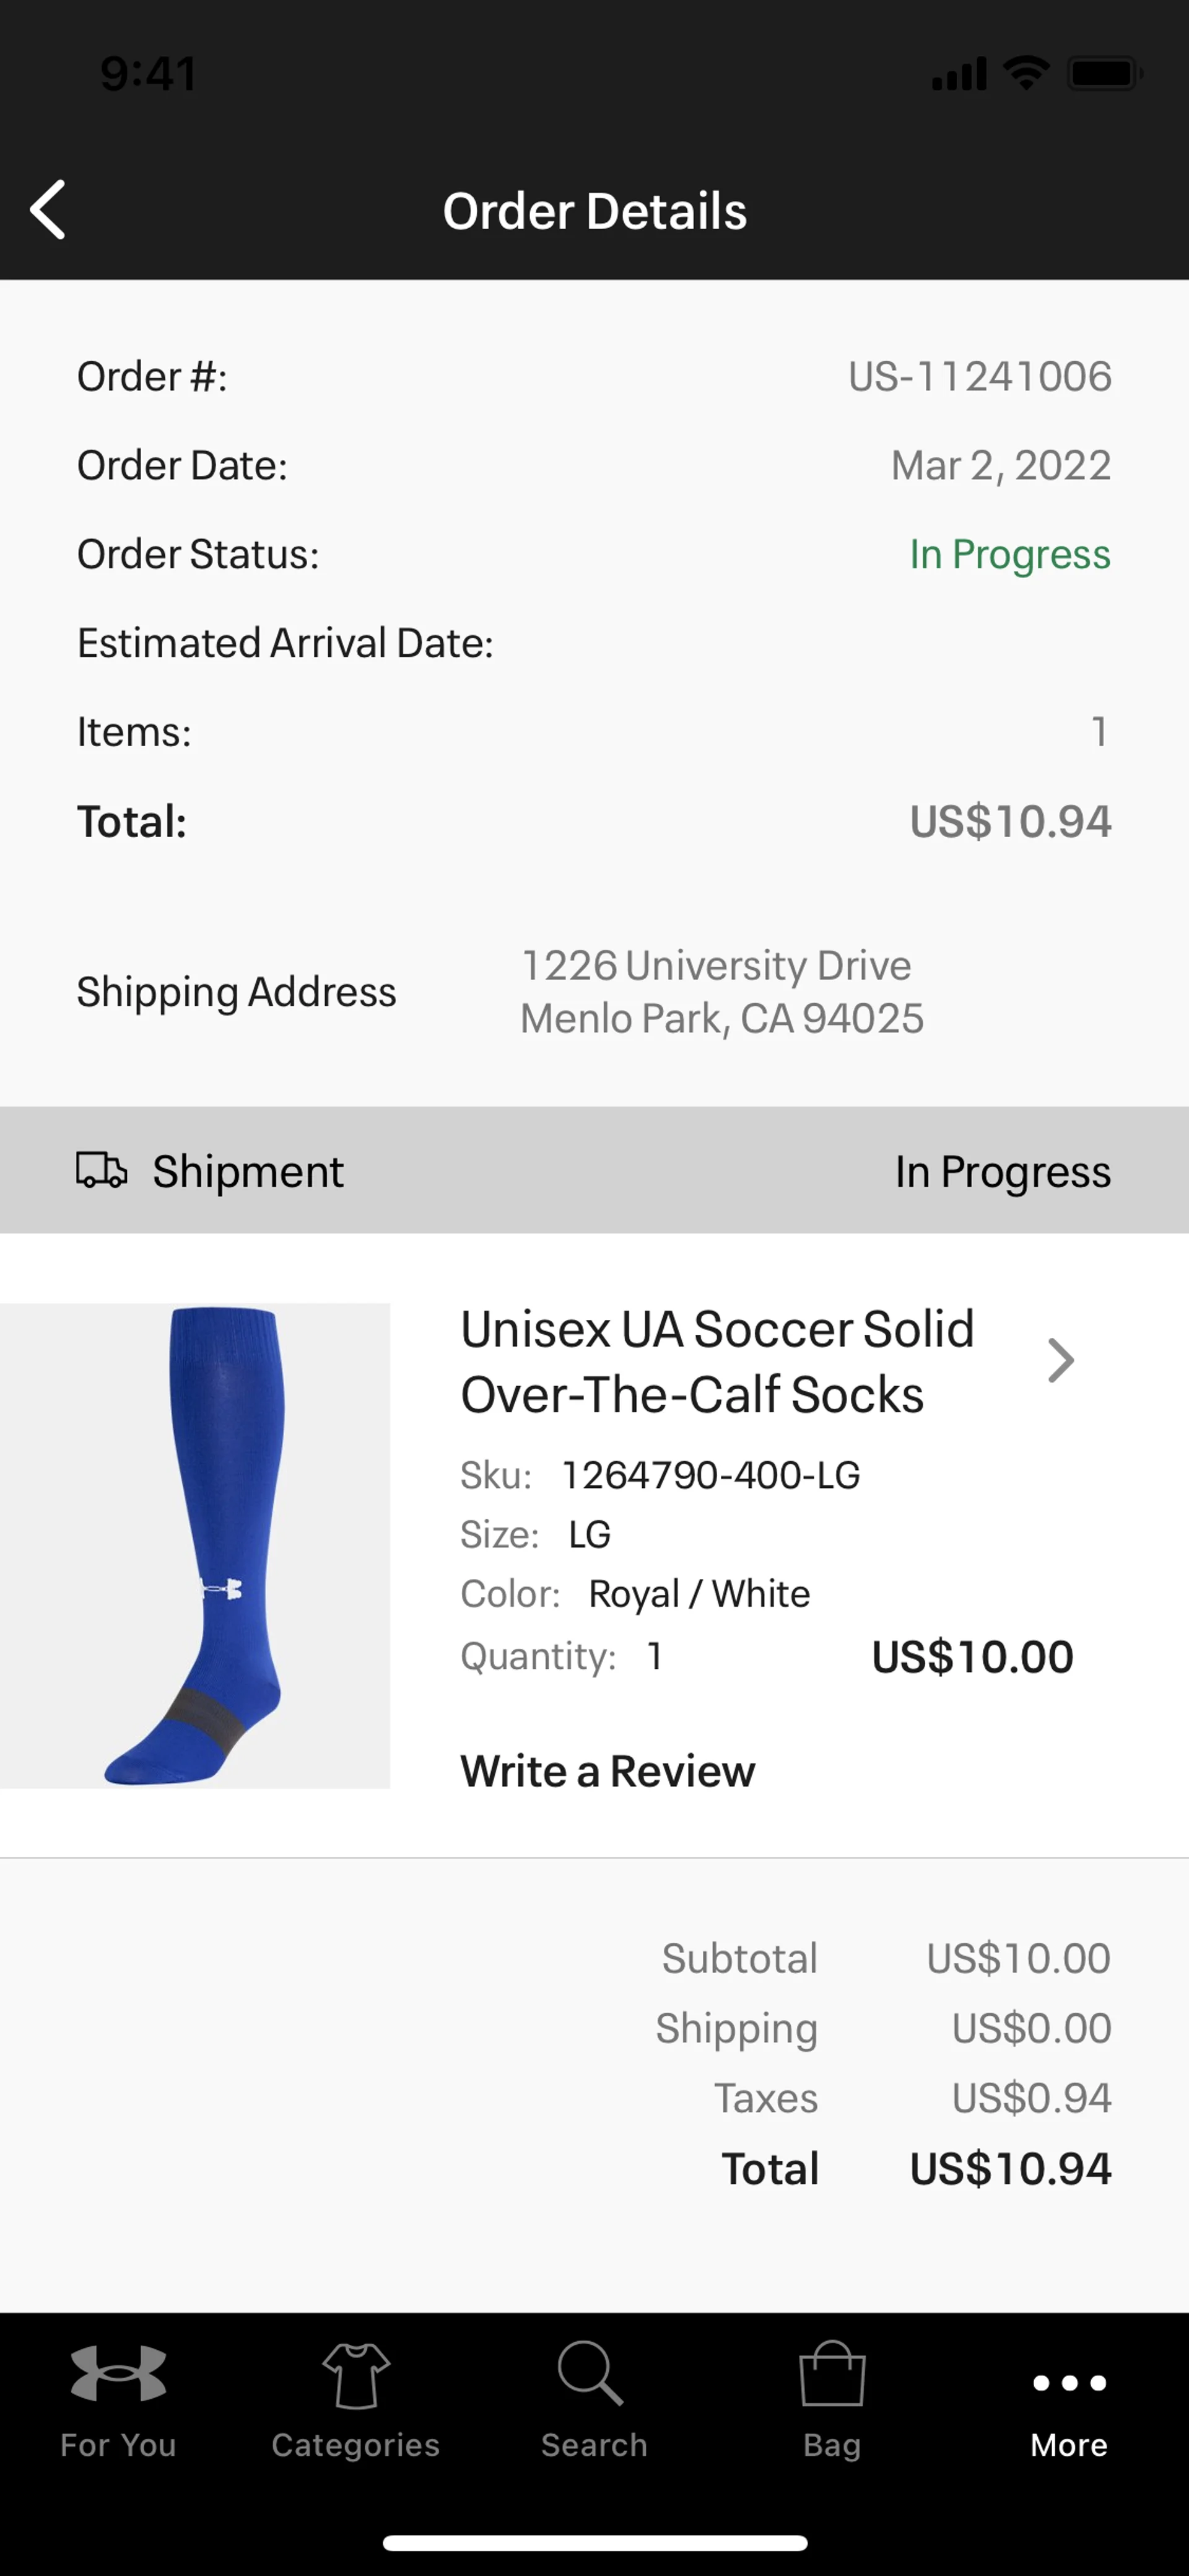This screenshot has width=1189, height=2576.
Task: Tap the Search magnifier icon
Action: click(x=591, y=2372)
